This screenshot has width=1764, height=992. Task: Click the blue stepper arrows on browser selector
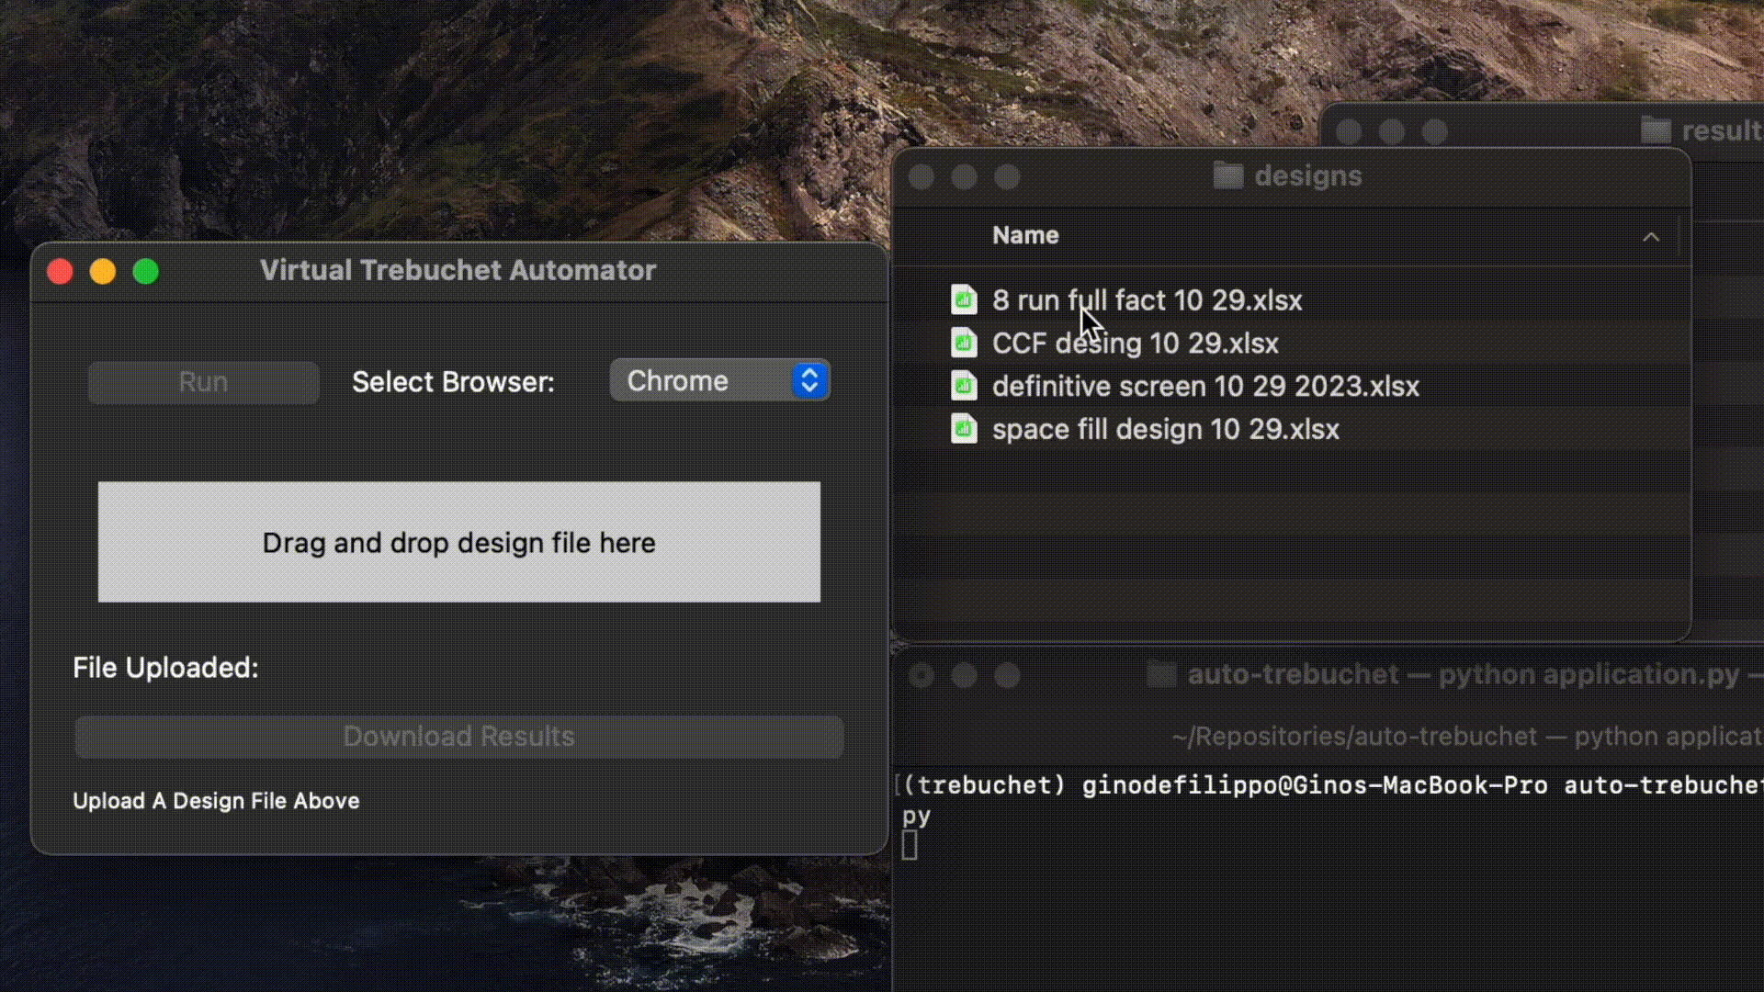pos(809,380)
